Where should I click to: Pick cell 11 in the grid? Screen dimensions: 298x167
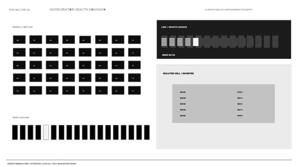[36, 52]
